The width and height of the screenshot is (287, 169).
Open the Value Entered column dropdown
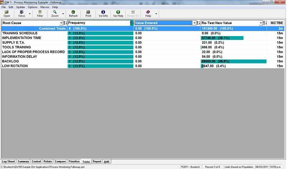pos(194,23)
